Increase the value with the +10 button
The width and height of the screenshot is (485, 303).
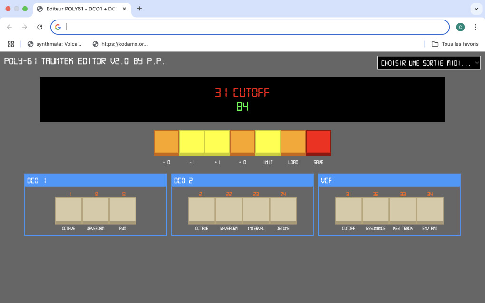(x=242, y=143)
